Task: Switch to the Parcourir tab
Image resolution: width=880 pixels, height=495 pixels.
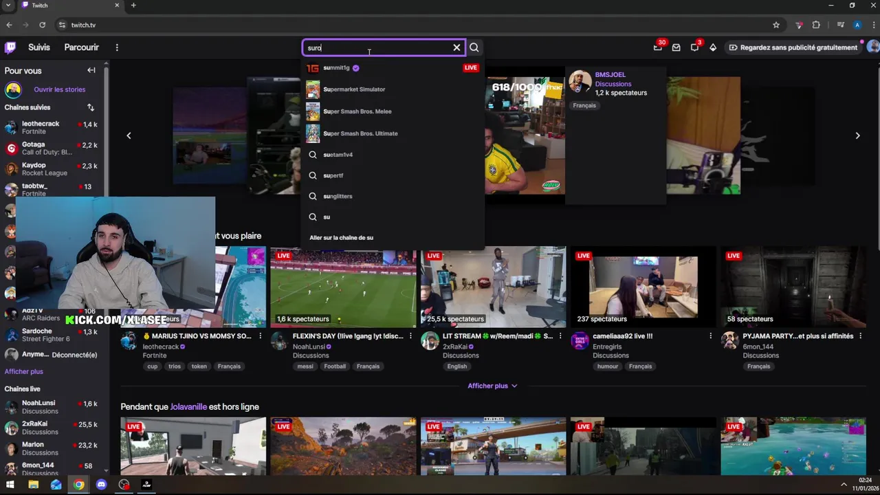Action: pos(81,47)
